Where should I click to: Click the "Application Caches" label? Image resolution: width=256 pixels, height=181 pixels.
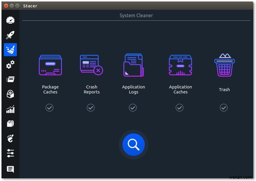click(x=180, y=89)
